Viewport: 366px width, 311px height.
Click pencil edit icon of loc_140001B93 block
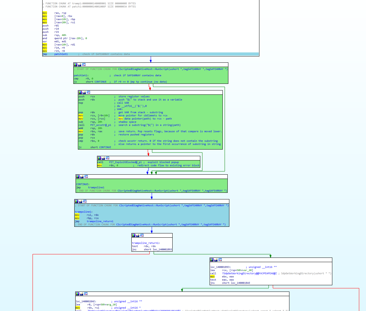216,260
